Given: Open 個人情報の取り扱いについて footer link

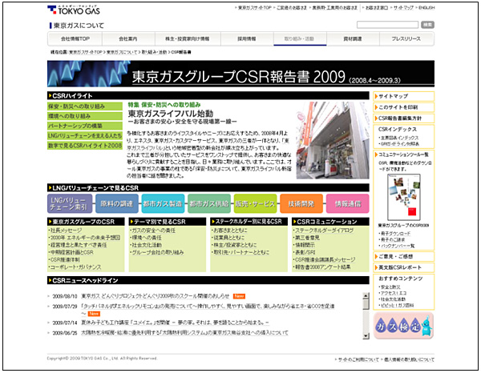Looking at the screenshot, I should click(x=409, y=359).
